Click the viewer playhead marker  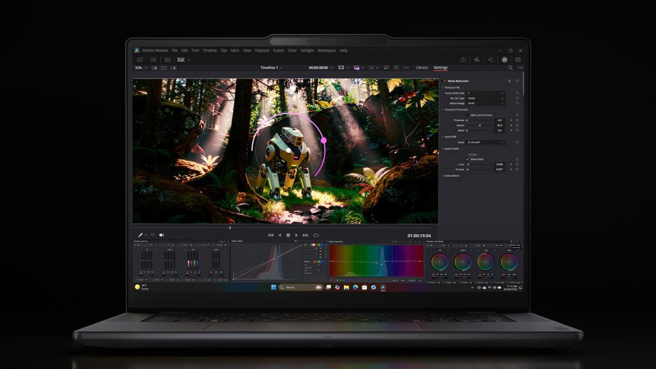(x=230, y=227)
